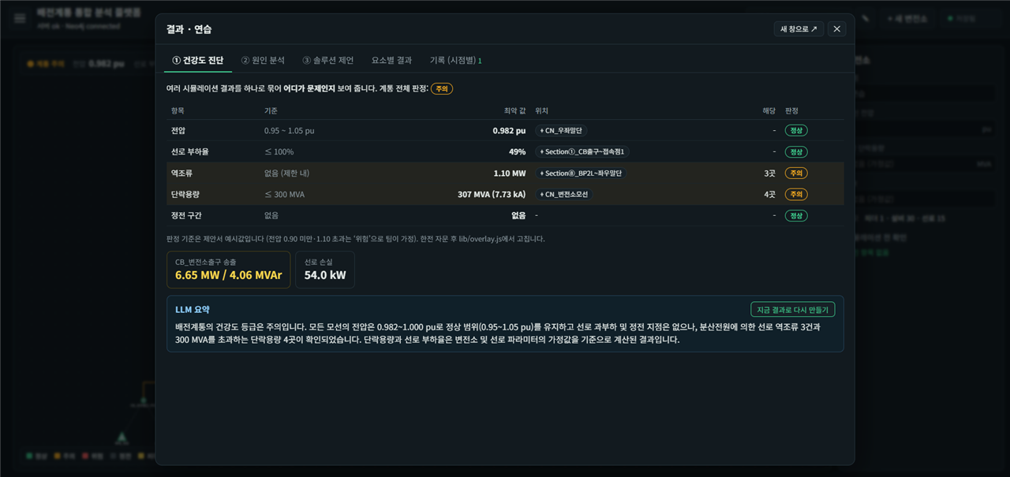
Task: Click the 정상 badge in the 전압 row
Action: click(796, 131)
